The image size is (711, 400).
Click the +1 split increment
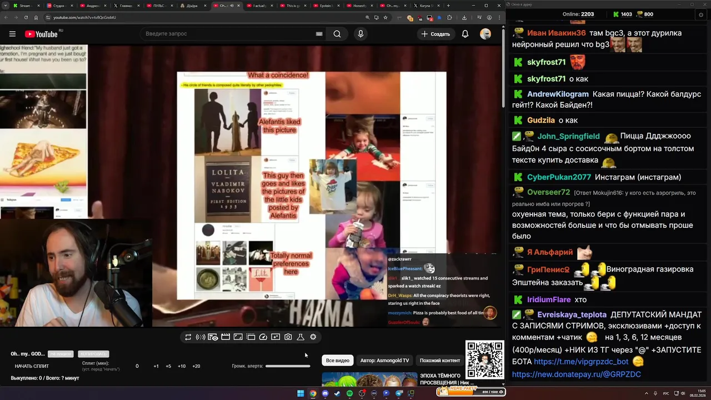156,366
